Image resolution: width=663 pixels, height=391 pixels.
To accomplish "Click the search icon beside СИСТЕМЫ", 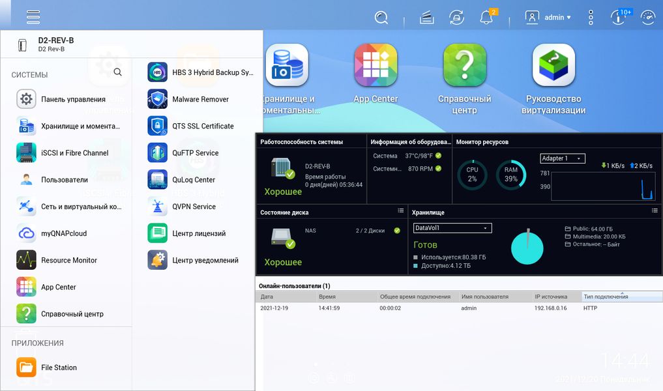I will point(117,72).
